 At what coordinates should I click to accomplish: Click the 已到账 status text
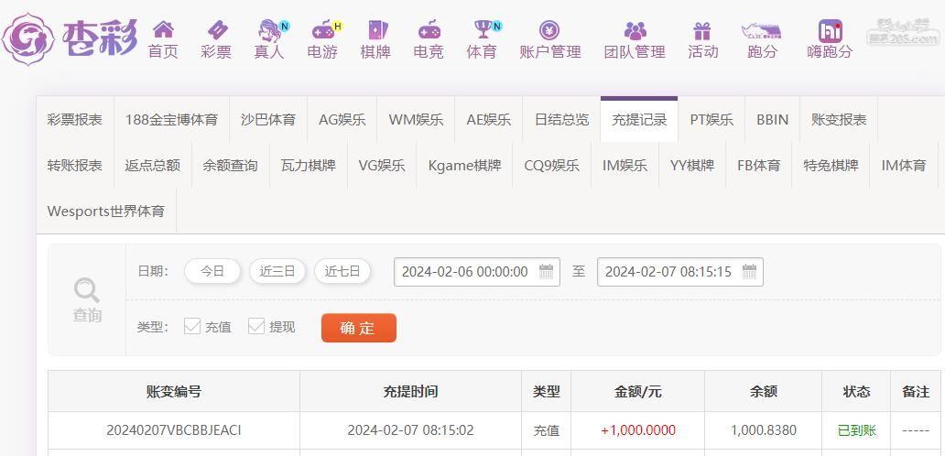(856, 430)
